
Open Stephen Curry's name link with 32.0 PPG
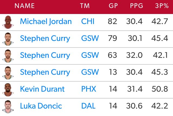tap(45, 55)
